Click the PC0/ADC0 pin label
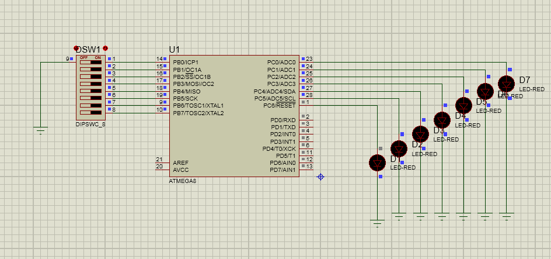 click(x=281, y=63)
